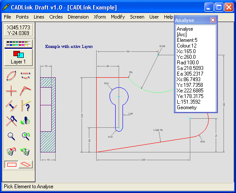The image size is (236, 193).
Task: Open the Dimension menu
Action: pyautogui.click(x=78, y=17)
